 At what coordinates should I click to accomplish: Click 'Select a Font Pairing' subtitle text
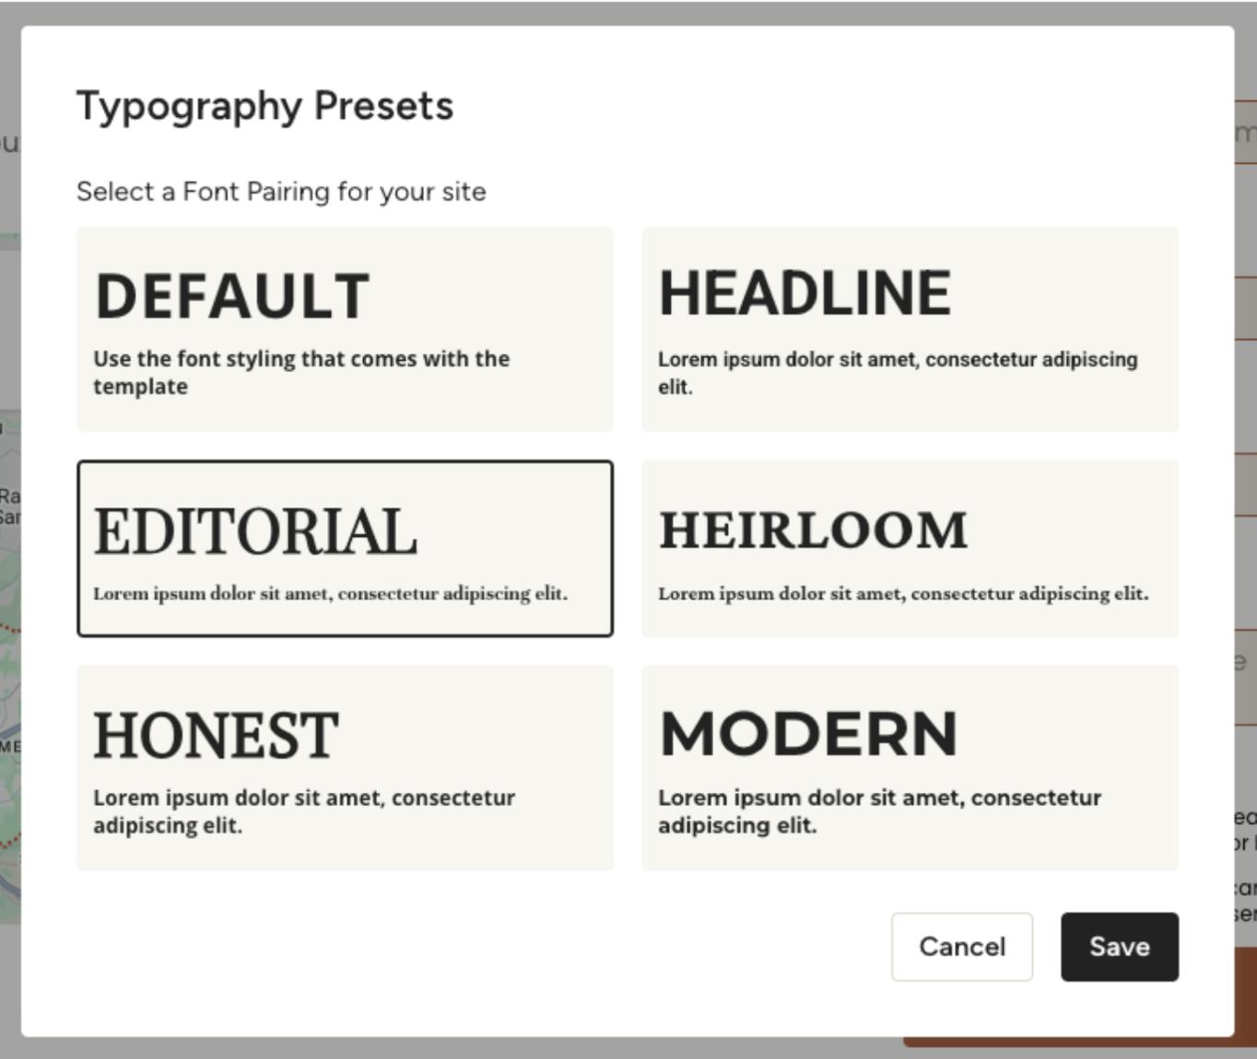(x=281, y=192)
